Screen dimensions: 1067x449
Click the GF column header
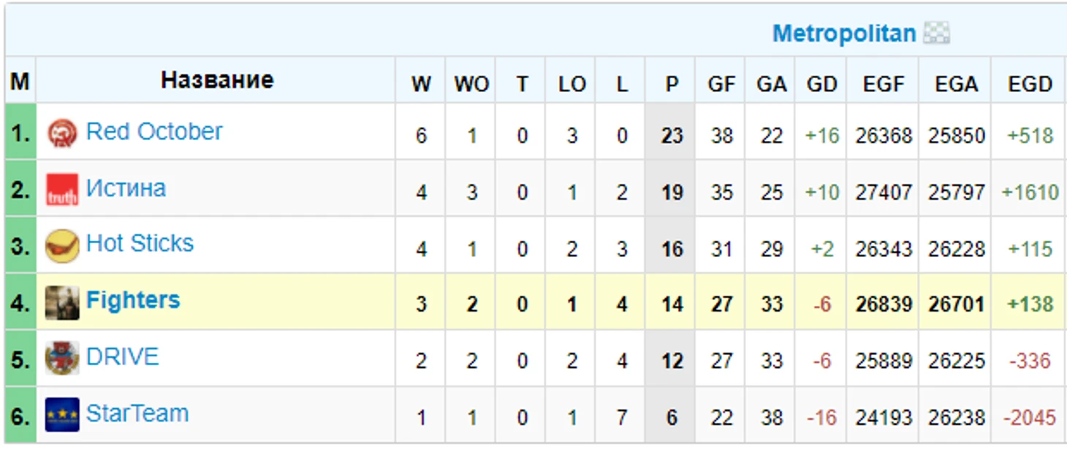click(721, 84)
